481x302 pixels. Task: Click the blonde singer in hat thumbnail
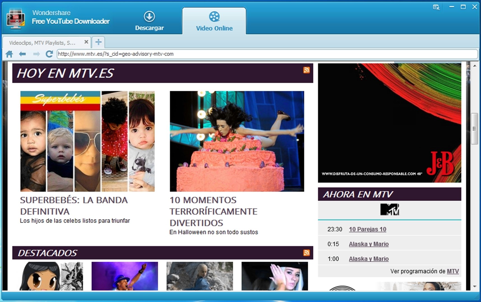click(x=275, y=276)
